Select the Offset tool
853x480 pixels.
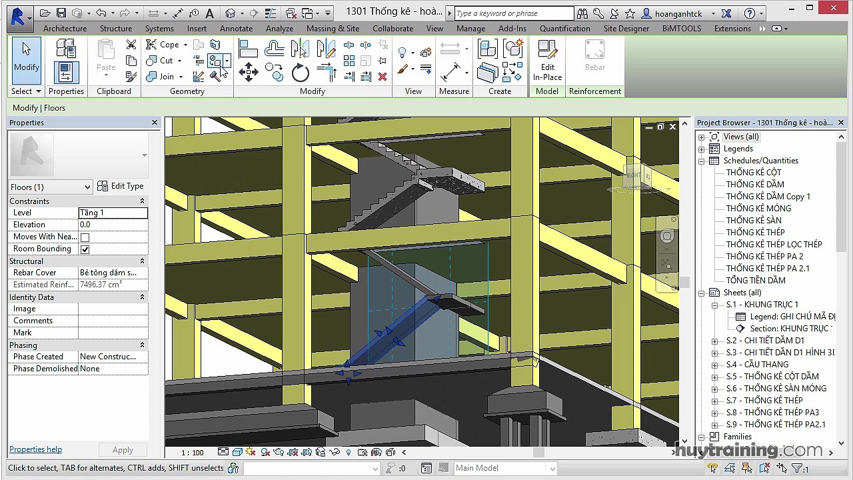tap(274, 49)
